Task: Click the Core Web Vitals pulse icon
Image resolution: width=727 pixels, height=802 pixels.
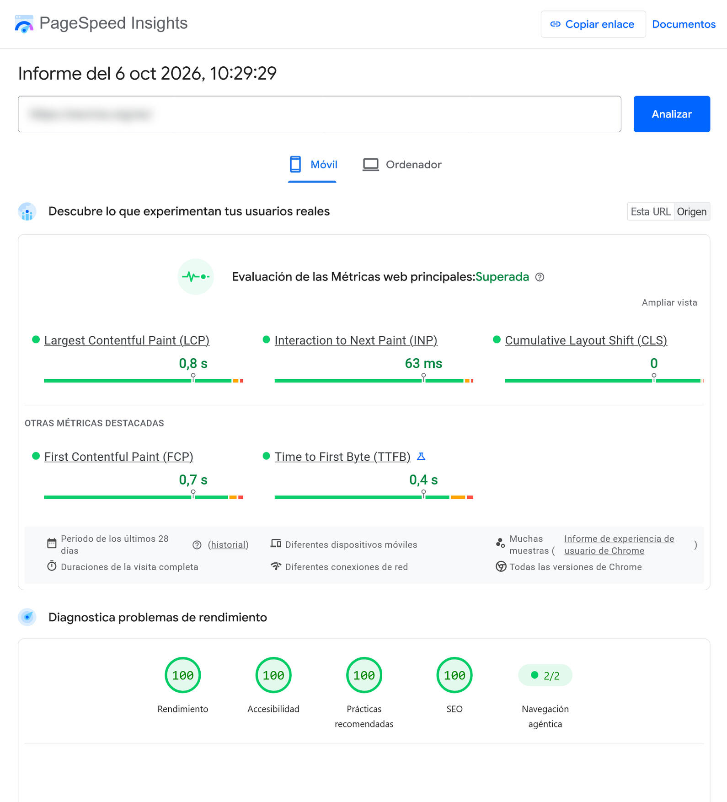Action: [x=196, y=277]
